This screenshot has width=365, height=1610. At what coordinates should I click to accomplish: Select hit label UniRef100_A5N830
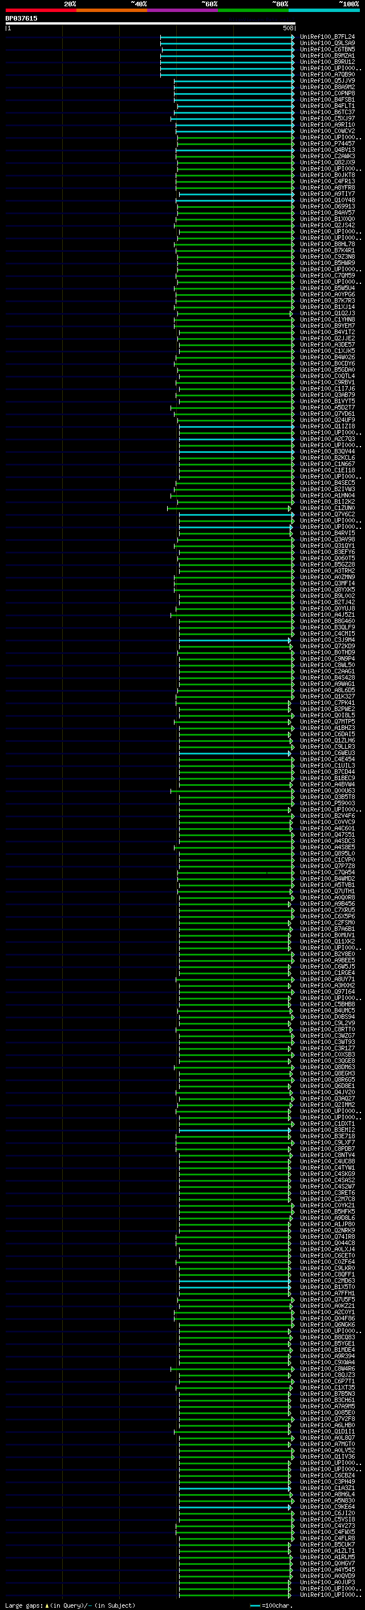click(x=327, y=1500)
